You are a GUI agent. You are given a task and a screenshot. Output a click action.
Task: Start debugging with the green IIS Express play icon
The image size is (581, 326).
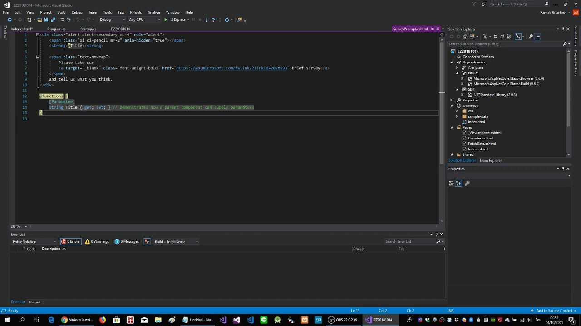coord(166,19)
